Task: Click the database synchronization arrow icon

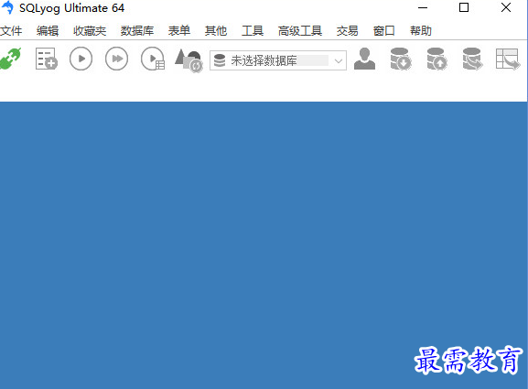Action: [472, 59]
